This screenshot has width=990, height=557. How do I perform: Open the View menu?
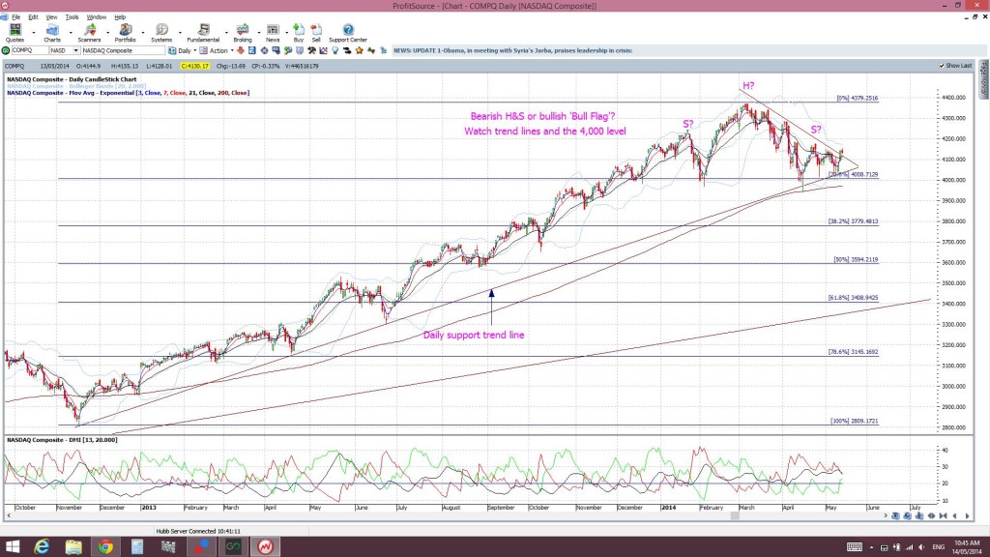[52, 17]
